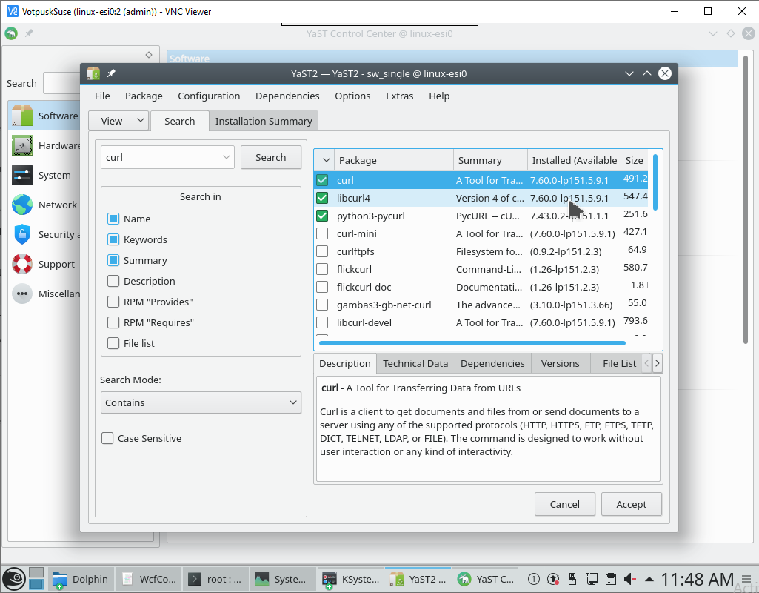
Task: Expand the curl search term combo box
Action: click(226, 157)
